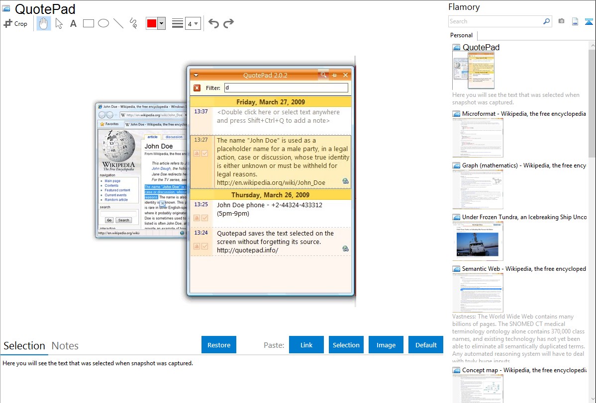Click the Go button in Wikipedia browser window

109,220
